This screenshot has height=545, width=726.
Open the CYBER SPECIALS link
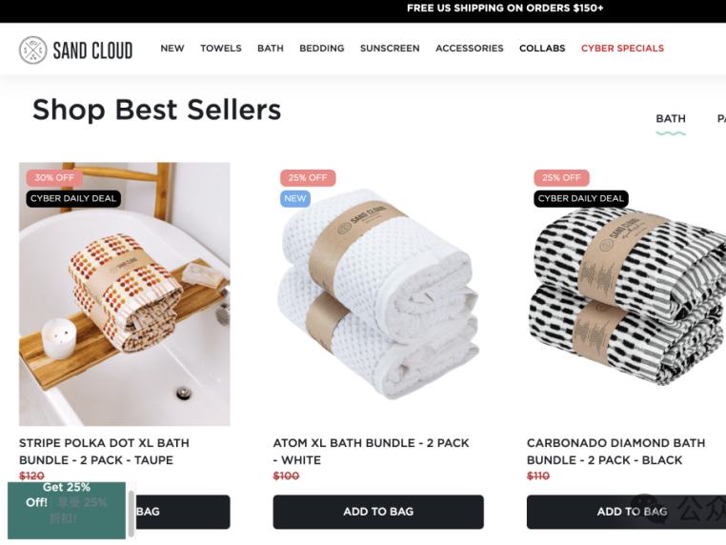622,49
